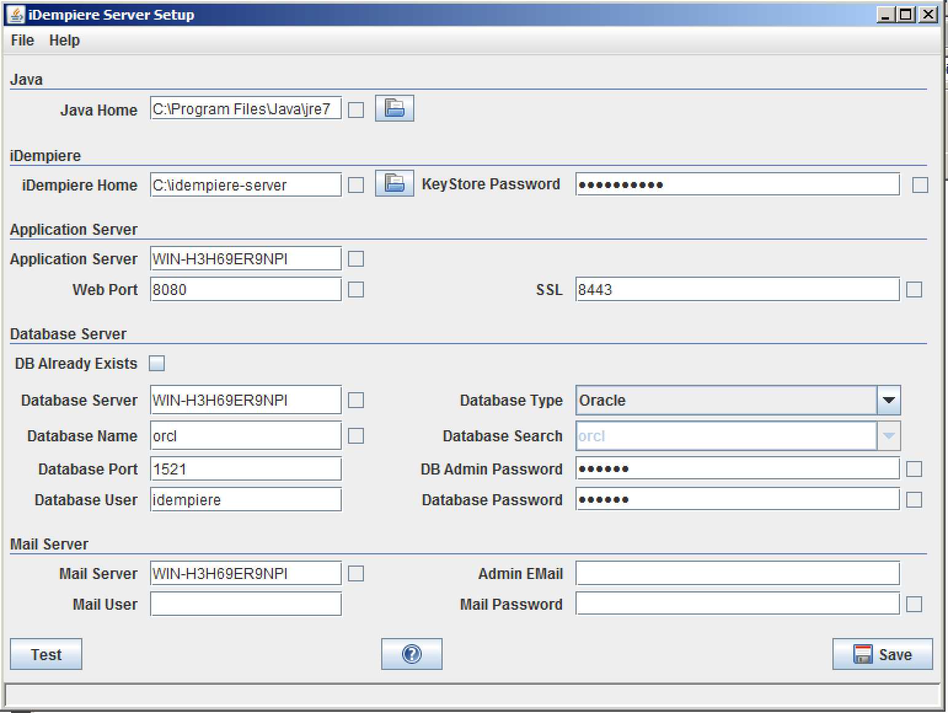Image resolution: width=948 pixels, height=713 pixels.
Task: Close the iDempiere Server Setup window
Action: (x=928, y=15)
